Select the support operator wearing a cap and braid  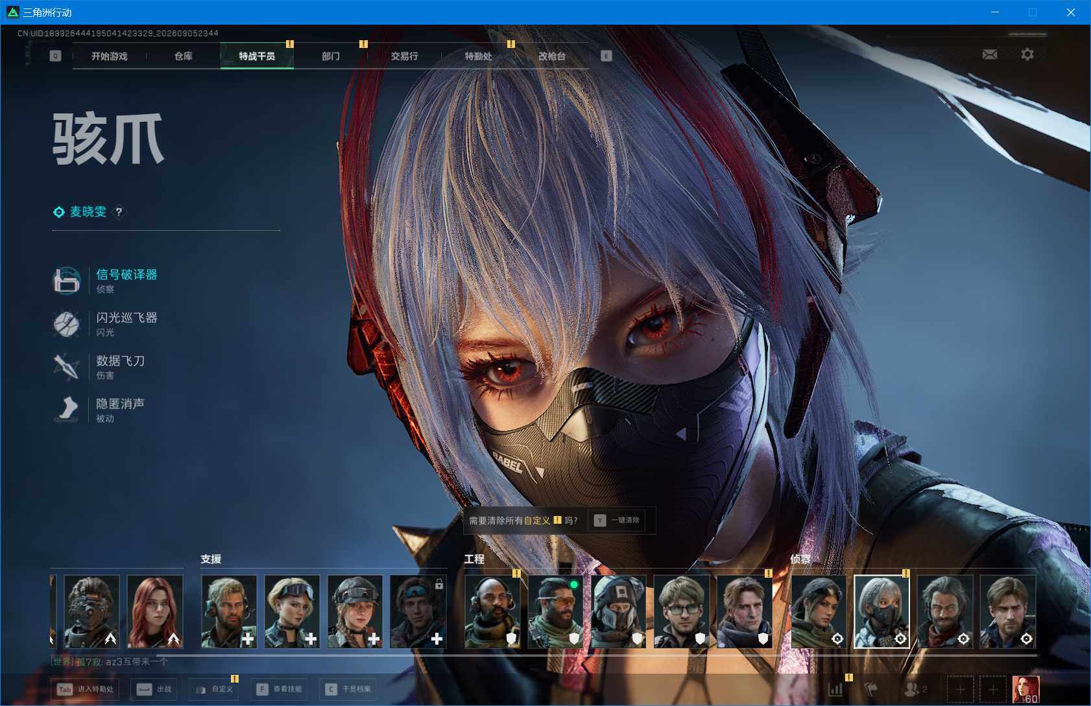tap(355, 611)
